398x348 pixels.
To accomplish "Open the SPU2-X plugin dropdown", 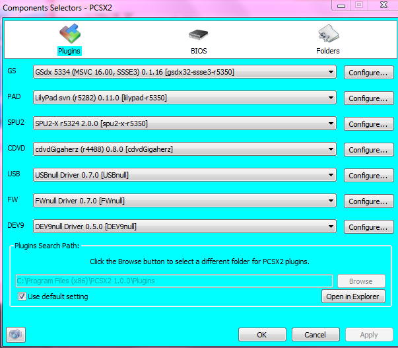I will coord(185,123).
